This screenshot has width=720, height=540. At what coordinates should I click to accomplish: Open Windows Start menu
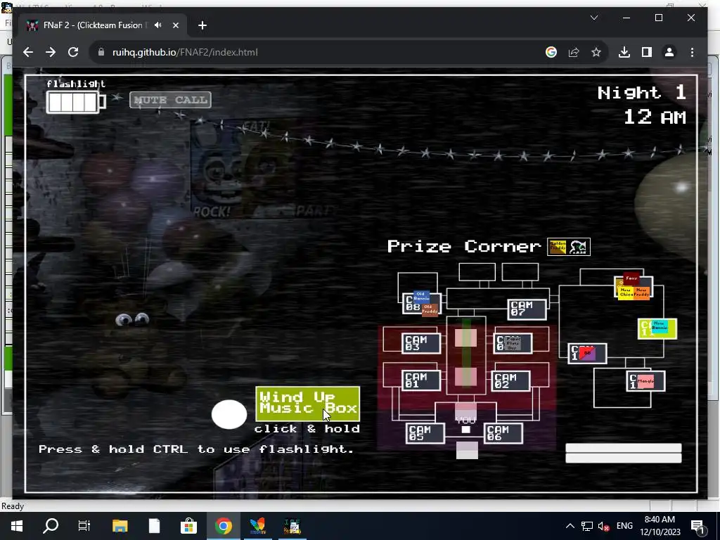[x=17, y=526]
